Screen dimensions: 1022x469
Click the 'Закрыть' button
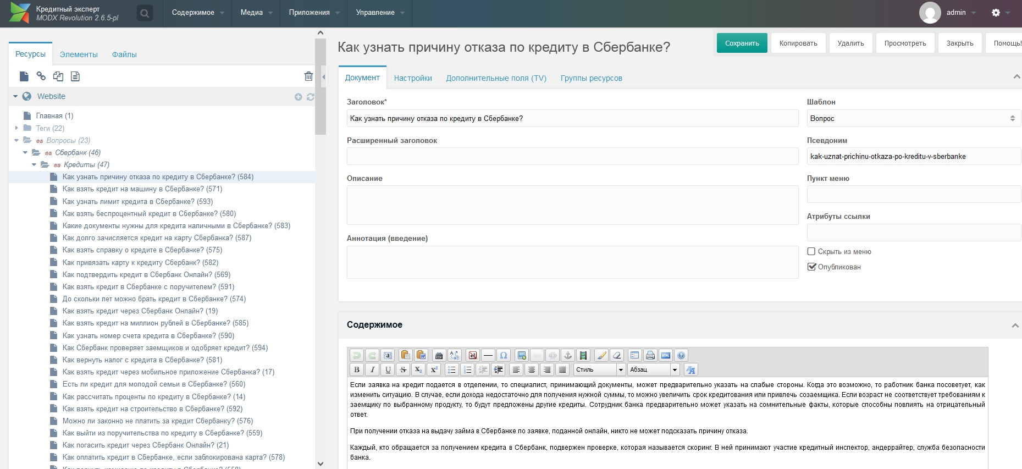click(x=960, y=43)
